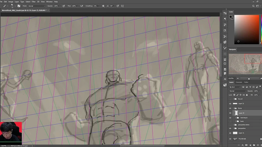Pick a color in the color field
The width and height of the screenshot is (262, 147).
tap(247, 29)
